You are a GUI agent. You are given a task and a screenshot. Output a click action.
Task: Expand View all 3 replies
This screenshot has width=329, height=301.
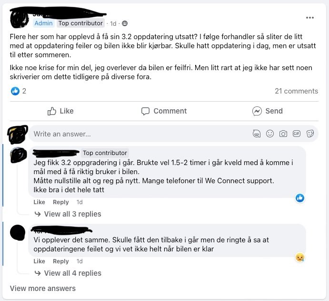pos(68,214)
